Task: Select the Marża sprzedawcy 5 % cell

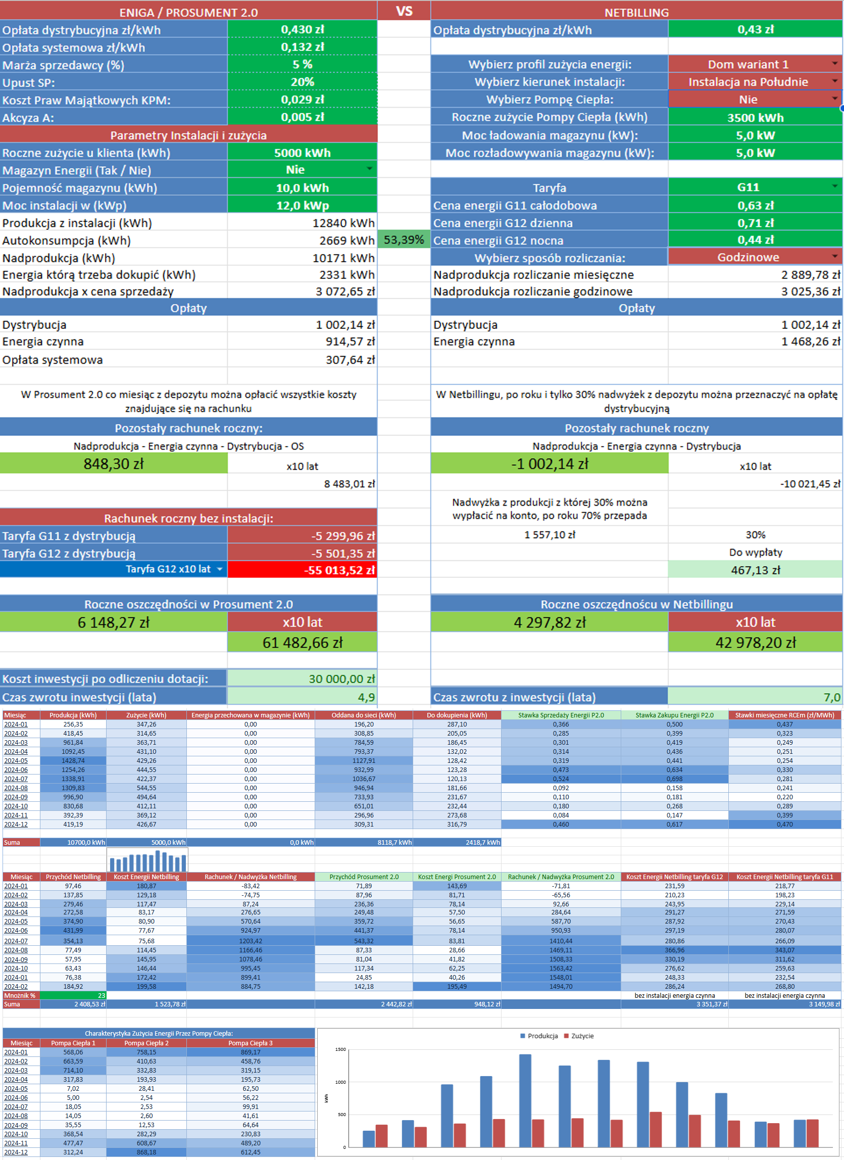Action: pyautogui.click(x=302, y=65)
